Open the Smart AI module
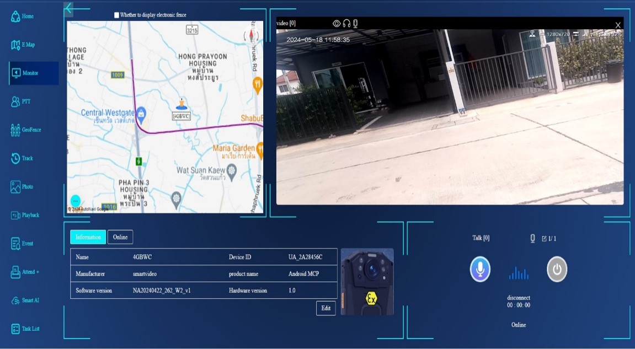635x349 pixels. click(x=15, y=300)
